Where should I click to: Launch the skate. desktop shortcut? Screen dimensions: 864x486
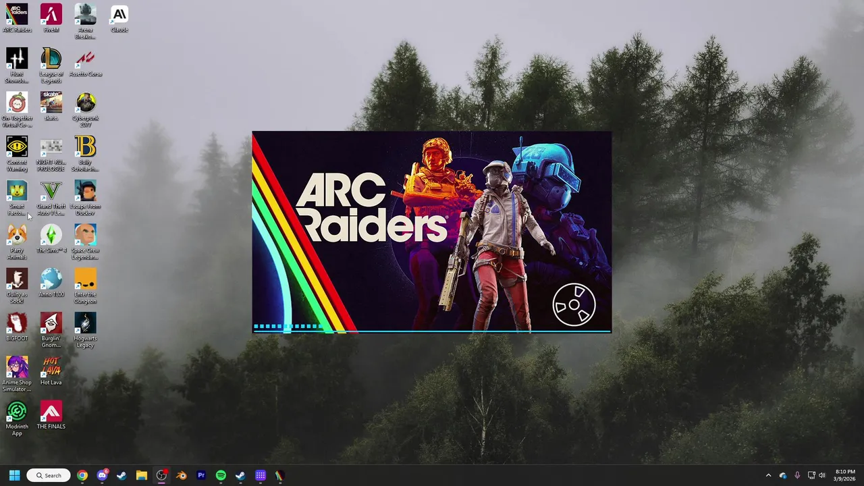click(x=51, y=107)
